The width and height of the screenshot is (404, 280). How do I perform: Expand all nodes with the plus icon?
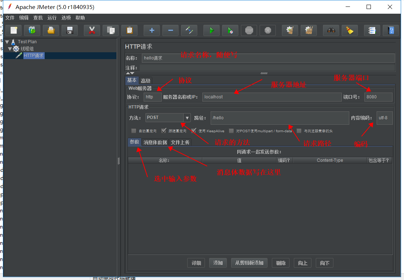[x=152, y=30]
